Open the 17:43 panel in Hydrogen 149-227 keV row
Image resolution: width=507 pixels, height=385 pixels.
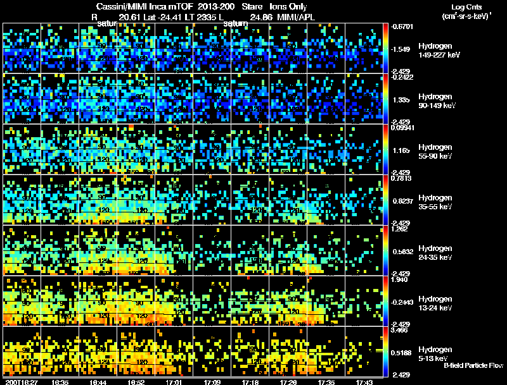pyautogui.click(x=364, y=47)
